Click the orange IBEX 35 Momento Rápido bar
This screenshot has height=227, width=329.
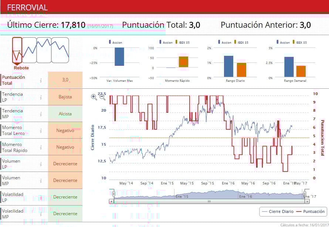pyautogui.click(x=183, y=62)
